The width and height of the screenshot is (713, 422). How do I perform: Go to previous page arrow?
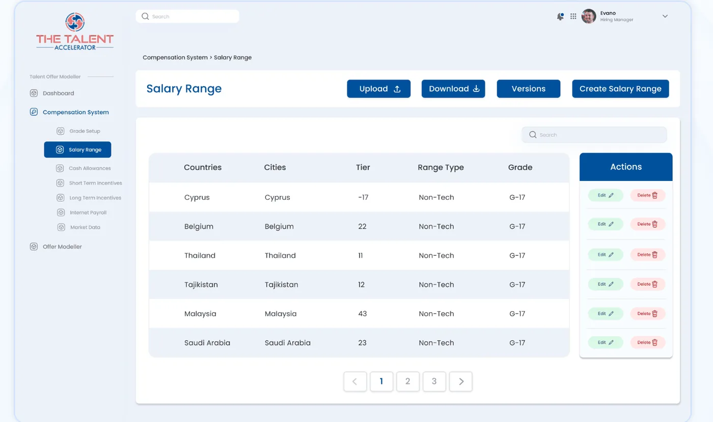tap(355, 381)
